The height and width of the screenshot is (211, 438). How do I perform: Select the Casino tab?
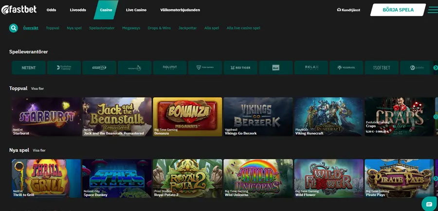[106, 10]
